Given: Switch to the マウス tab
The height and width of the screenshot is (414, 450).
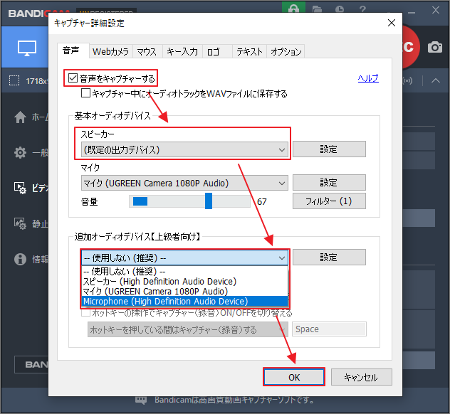Looking at the screenshot, I should pyautogui.click(x=147, y=52).
